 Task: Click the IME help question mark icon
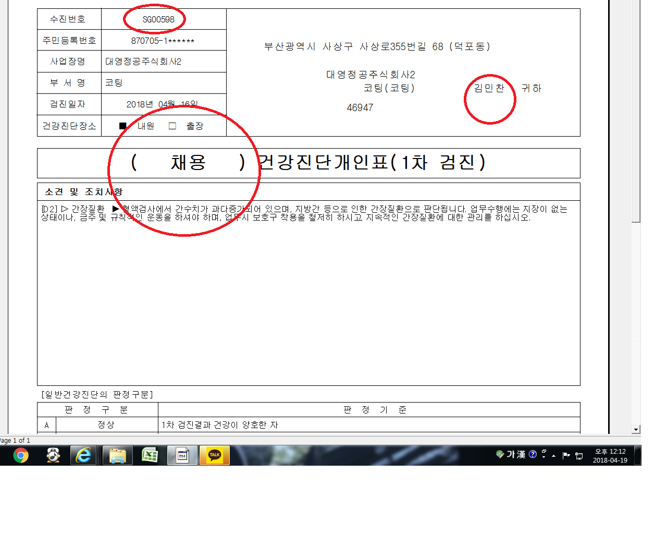point(533,454)
